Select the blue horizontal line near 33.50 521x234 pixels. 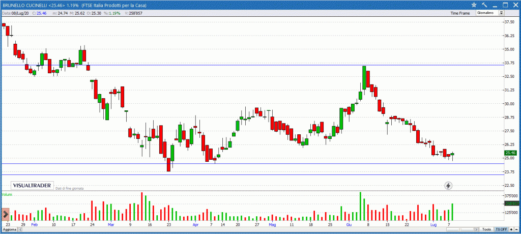coord(252,65)
